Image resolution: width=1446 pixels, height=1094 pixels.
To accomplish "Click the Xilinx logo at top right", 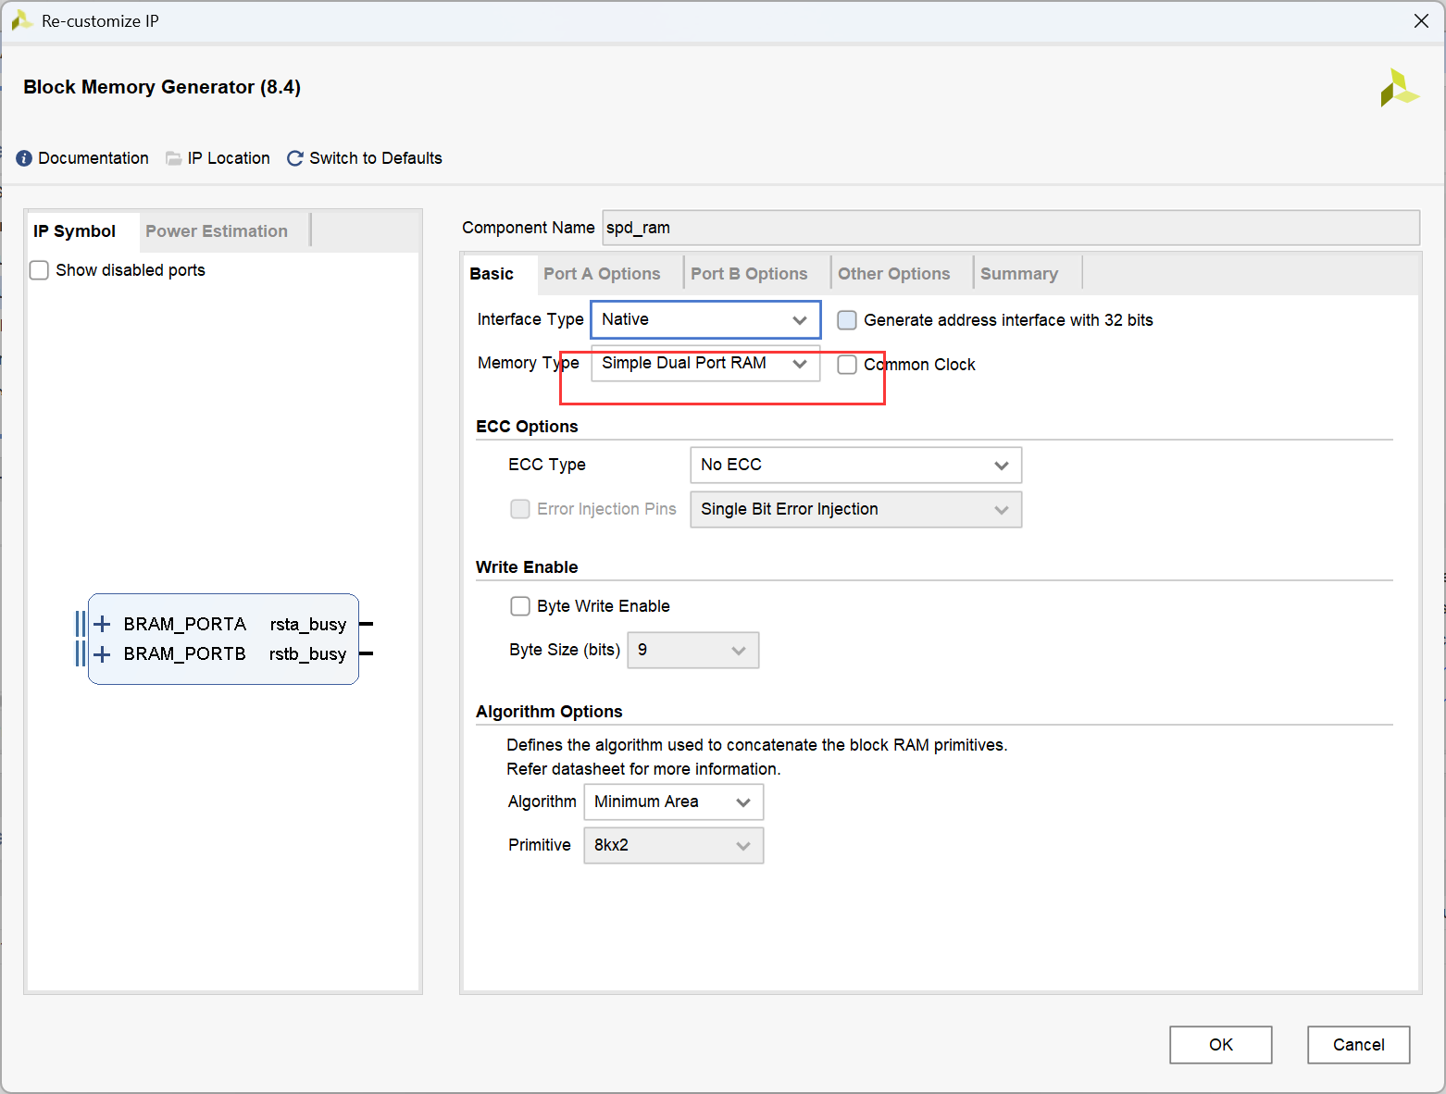I will 1399,88.
